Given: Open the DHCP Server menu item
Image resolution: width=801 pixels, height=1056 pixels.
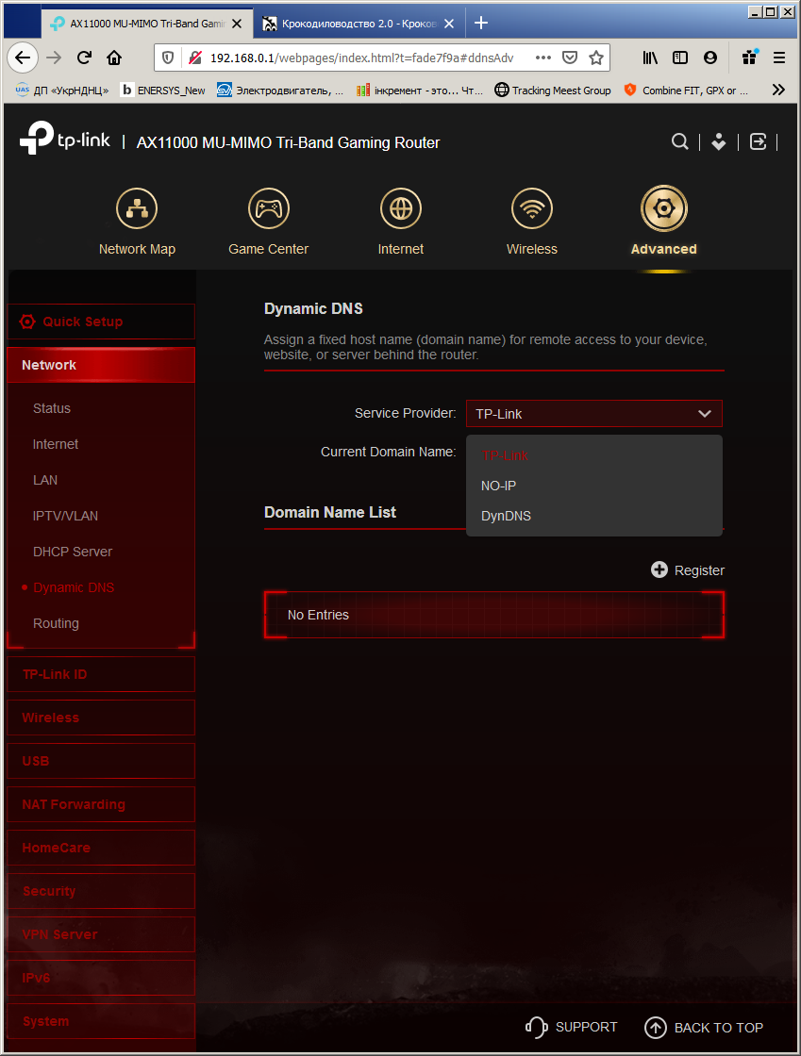Looking at the screenshot, I should (73, 552).
